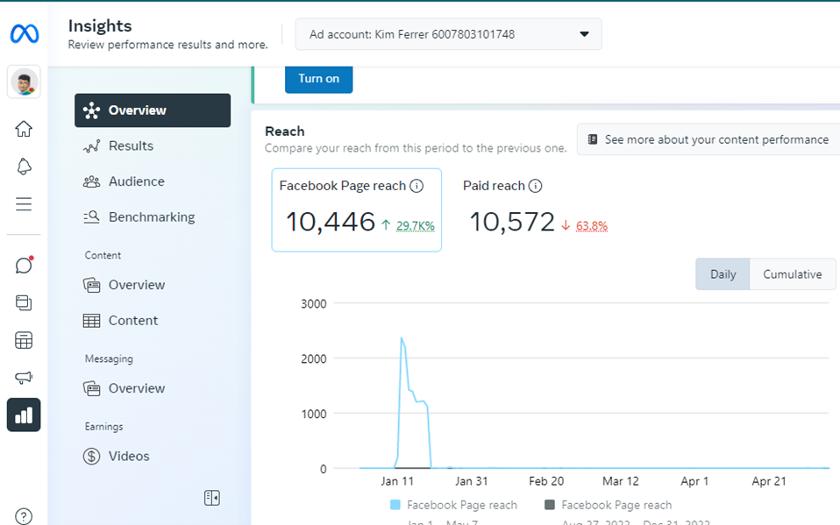Click the notebook icon in content performance button
Screen dimensions: 840x525
coord(593,139)
